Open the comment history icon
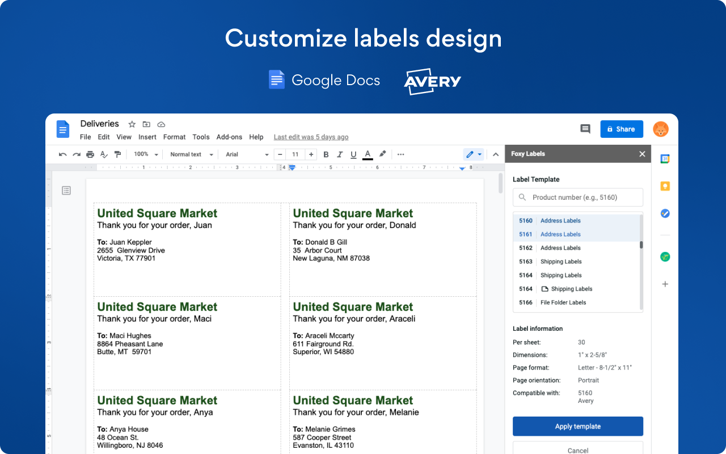726x454 pixels. (585, 129)
